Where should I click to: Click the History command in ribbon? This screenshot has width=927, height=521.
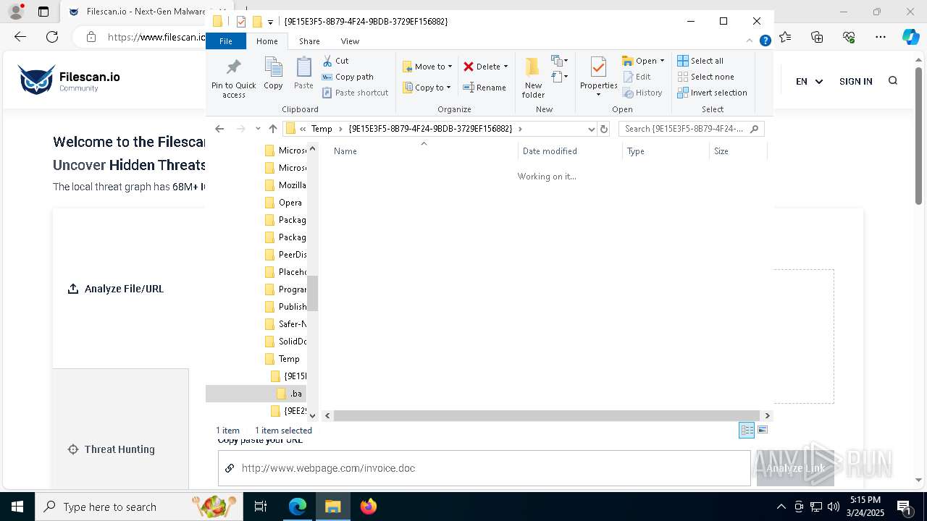tap(642, 93)
